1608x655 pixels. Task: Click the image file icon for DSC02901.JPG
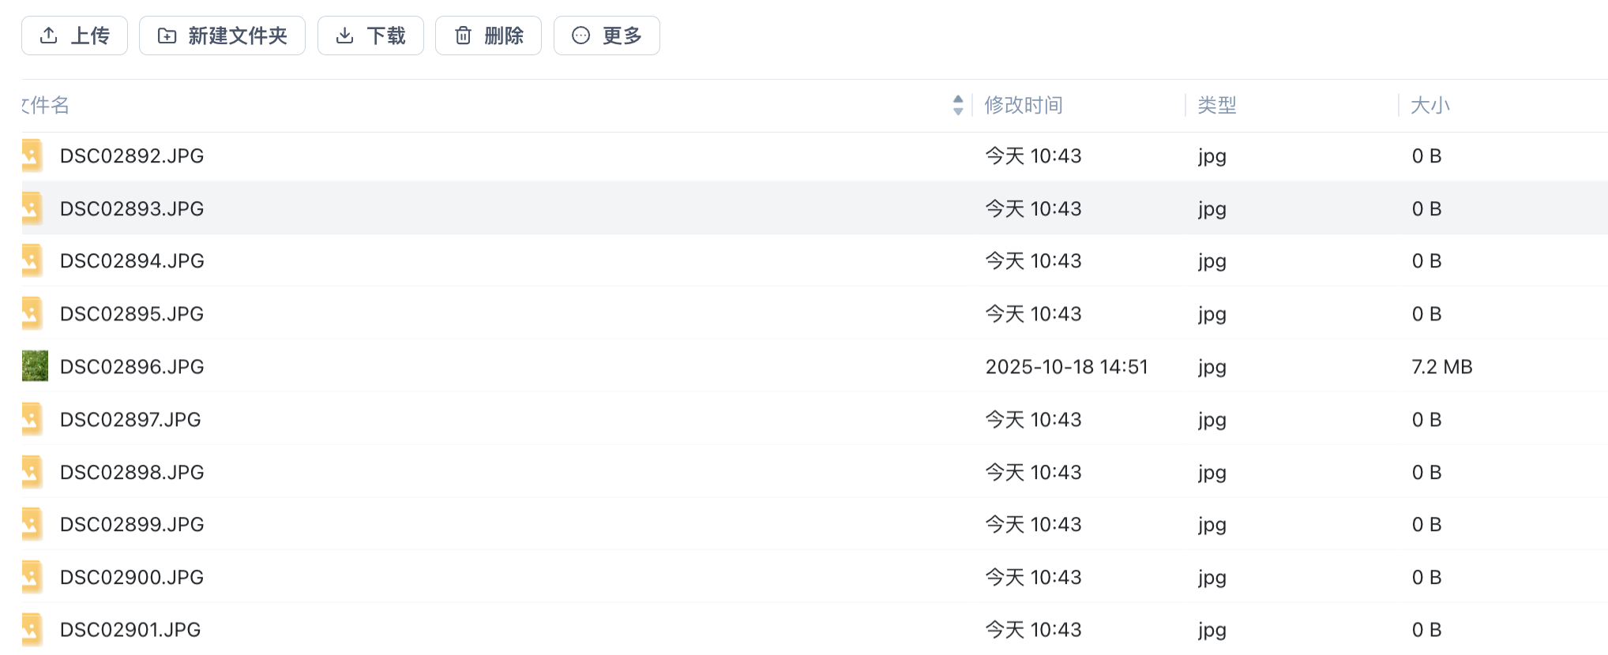pyautogui.click(x=32, y=630)
